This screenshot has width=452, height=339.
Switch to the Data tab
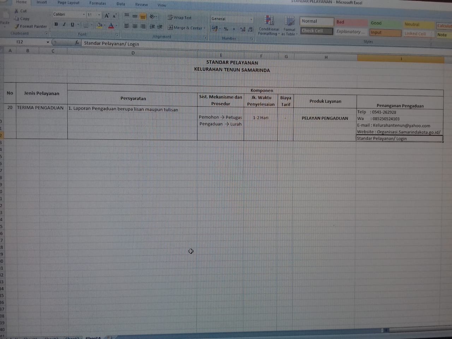point(121,4)
